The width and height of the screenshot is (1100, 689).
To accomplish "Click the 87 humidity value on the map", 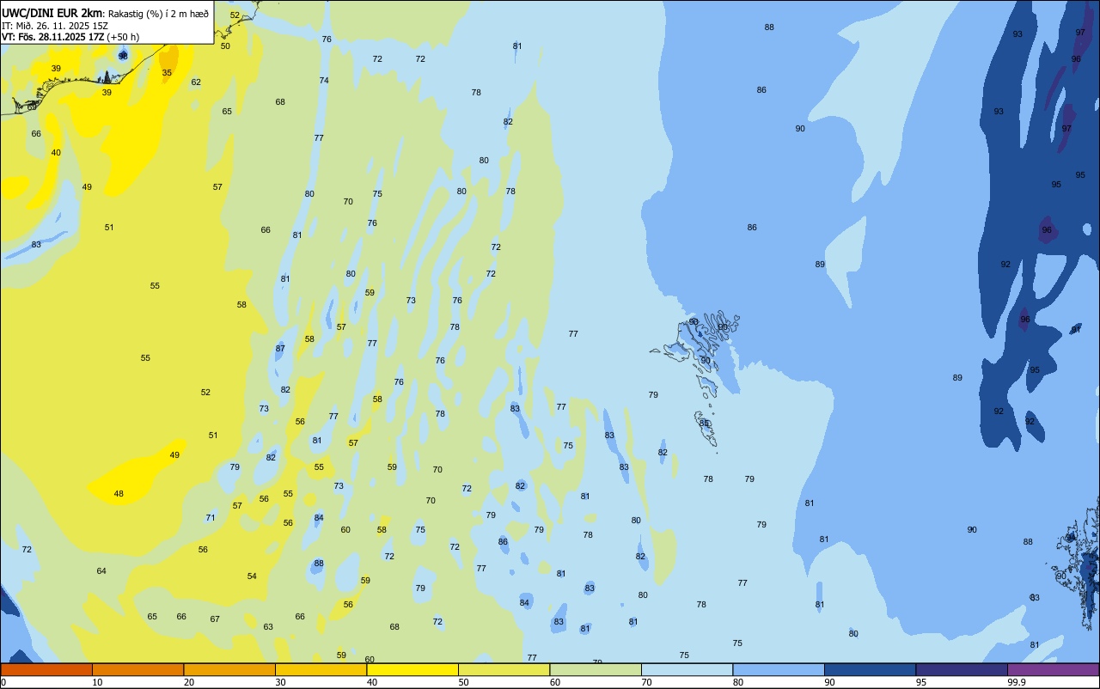I will pos(280,348).
